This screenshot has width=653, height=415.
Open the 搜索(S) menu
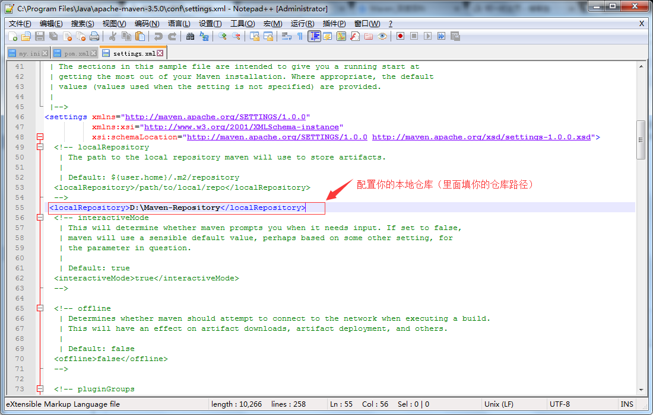tap(82, 24)
